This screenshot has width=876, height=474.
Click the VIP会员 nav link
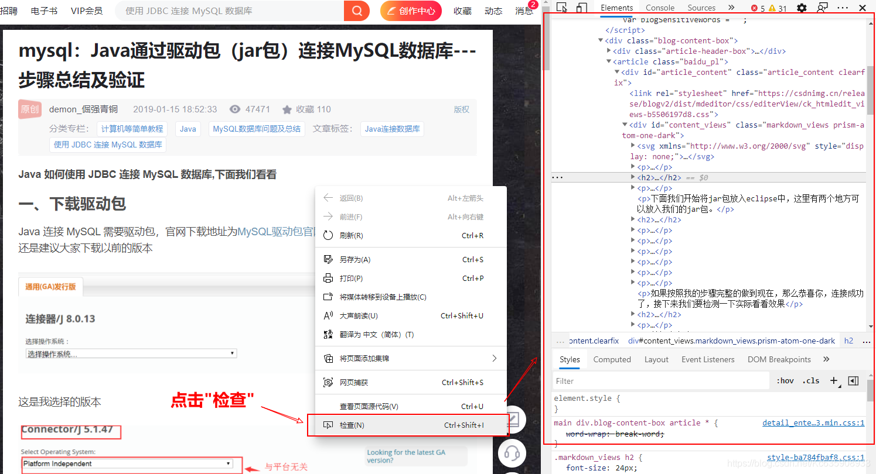point(86,11)
